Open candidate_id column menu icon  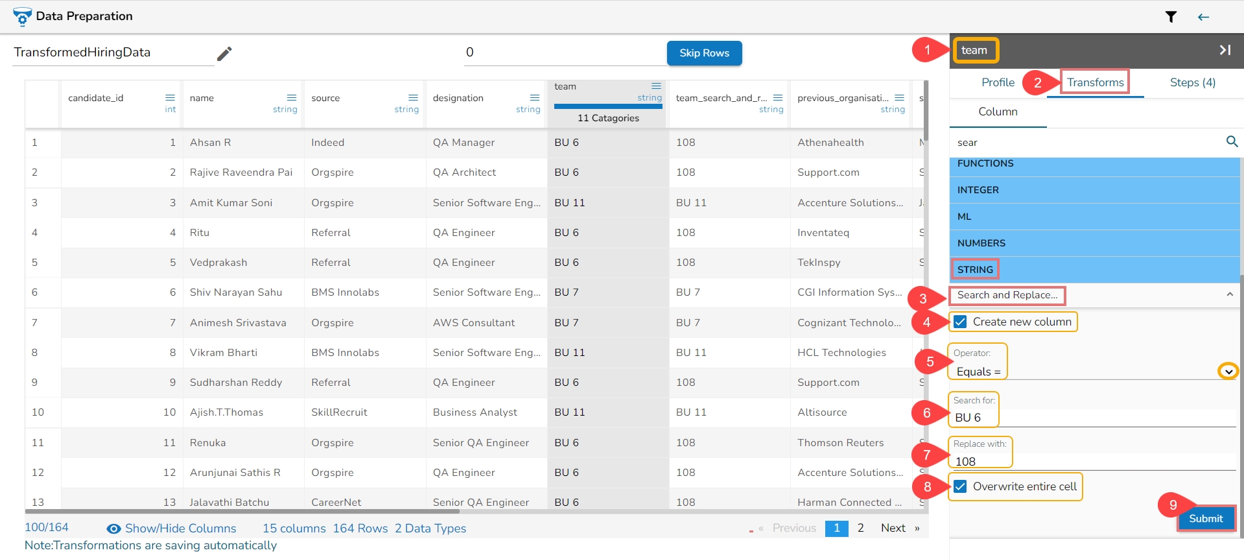170,98
